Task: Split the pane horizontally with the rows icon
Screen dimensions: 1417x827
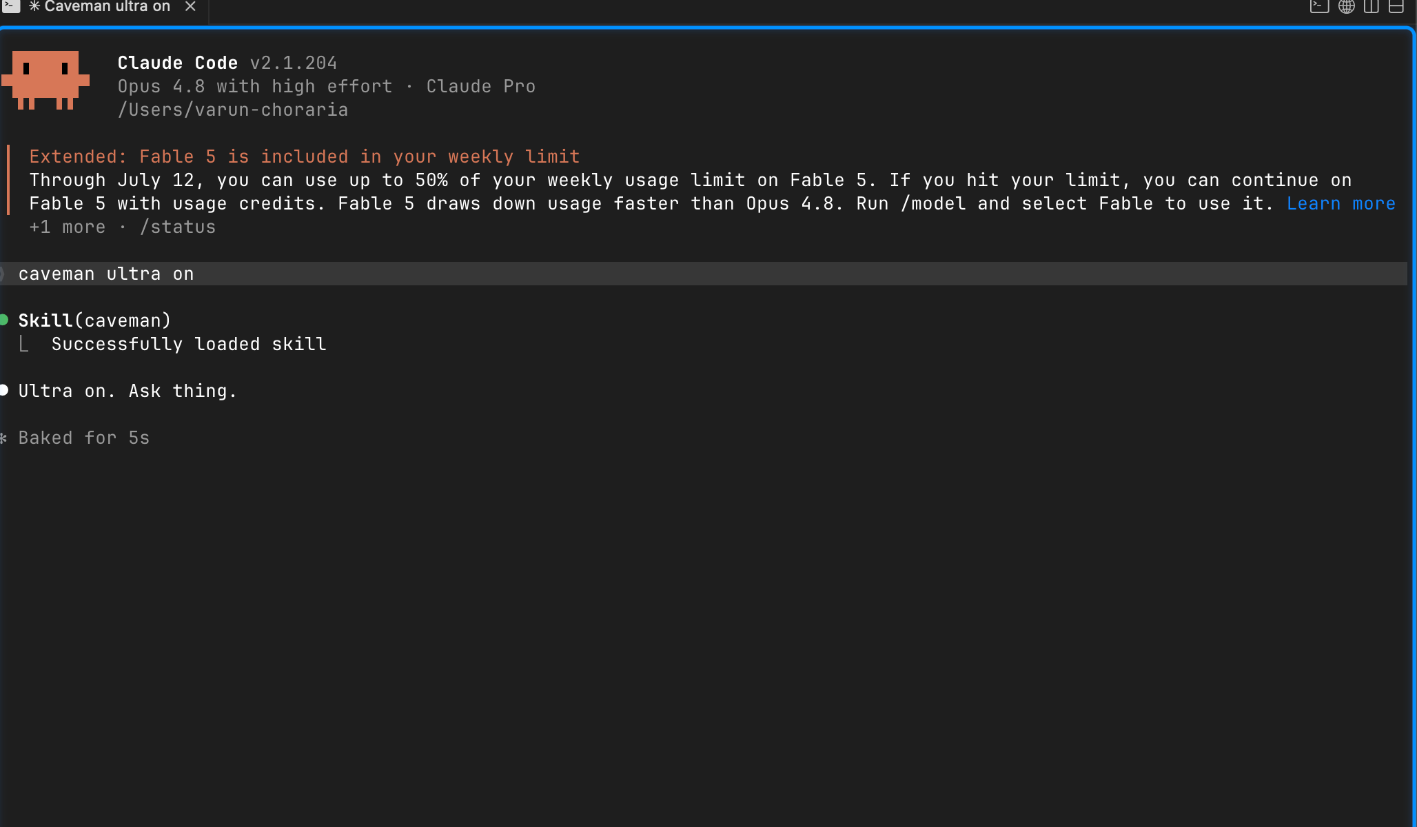Action: point(1396,7)
